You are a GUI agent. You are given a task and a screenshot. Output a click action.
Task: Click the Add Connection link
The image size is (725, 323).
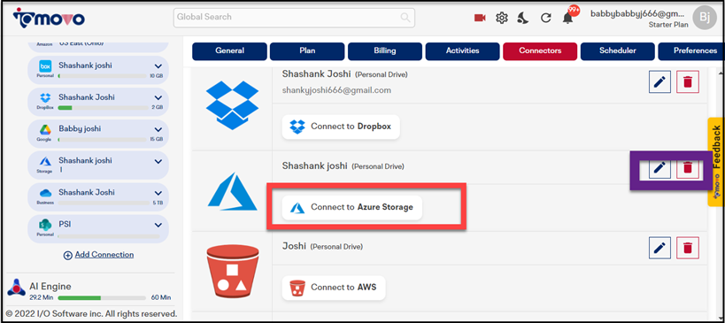point(98,255)
